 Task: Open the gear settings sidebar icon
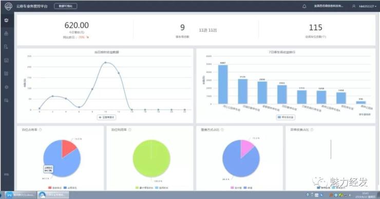click(x=6, y=87)
